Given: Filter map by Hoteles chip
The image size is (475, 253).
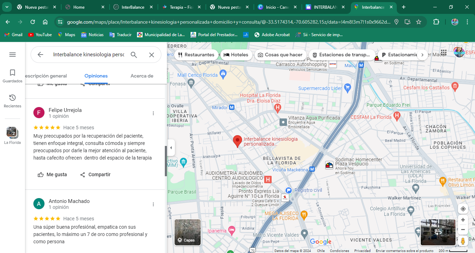Looking at the screenshot, I should coord(236,55).
